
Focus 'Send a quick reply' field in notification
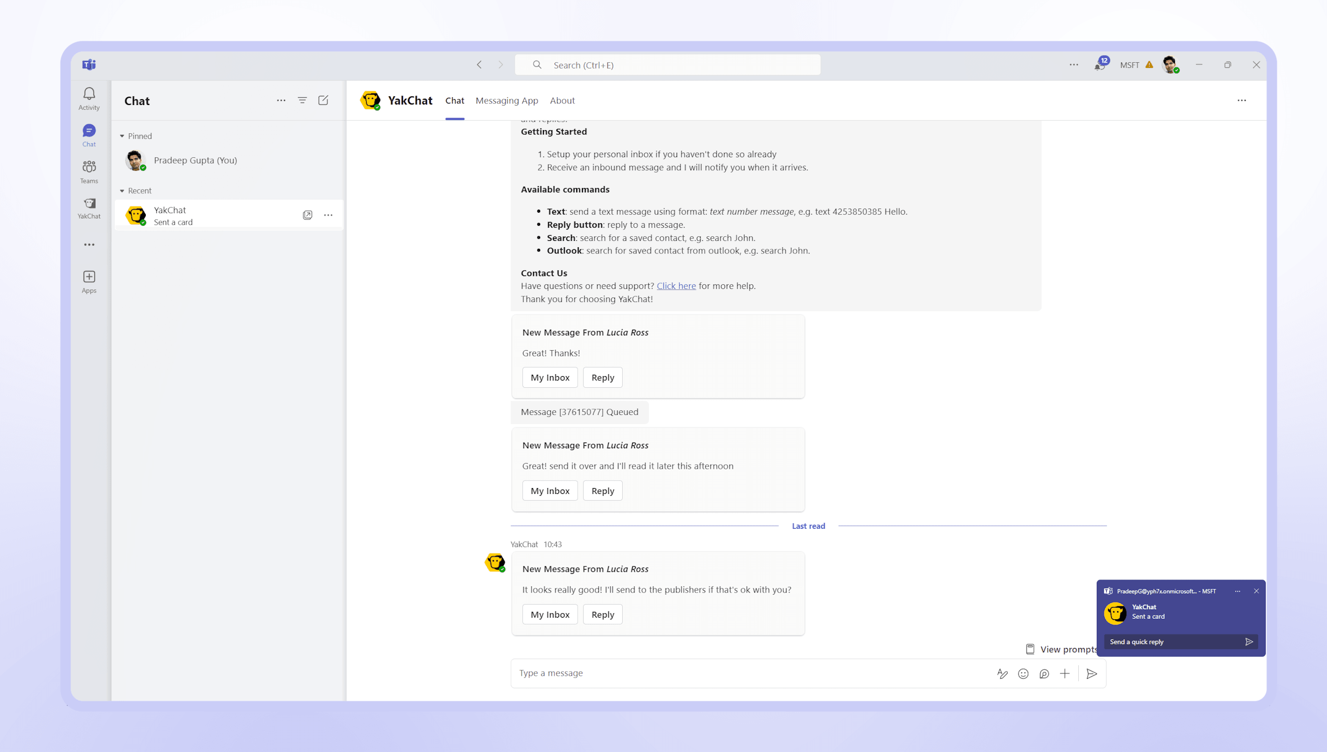tap(1173, 642)
